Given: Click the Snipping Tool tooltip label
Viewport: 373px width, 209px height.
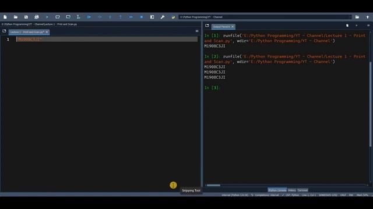Looking at the screenshot, I should [x=191, y=190].
